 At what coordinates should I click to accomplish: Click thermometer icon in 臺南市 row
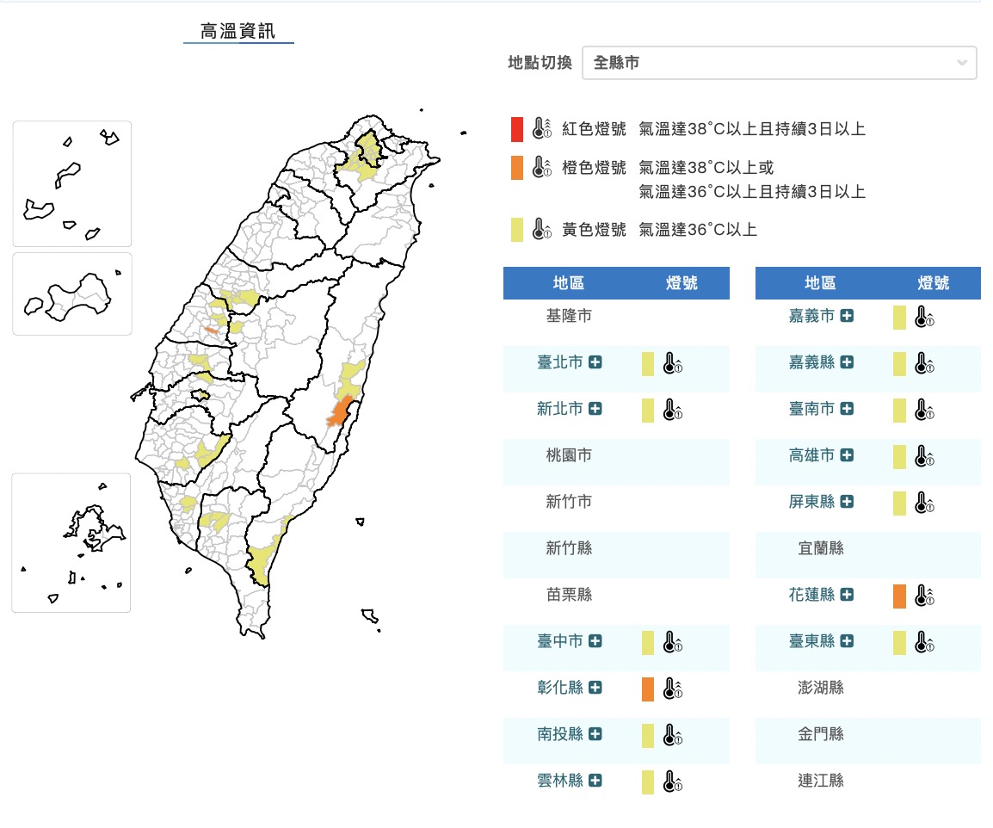[x=924, y=410]
